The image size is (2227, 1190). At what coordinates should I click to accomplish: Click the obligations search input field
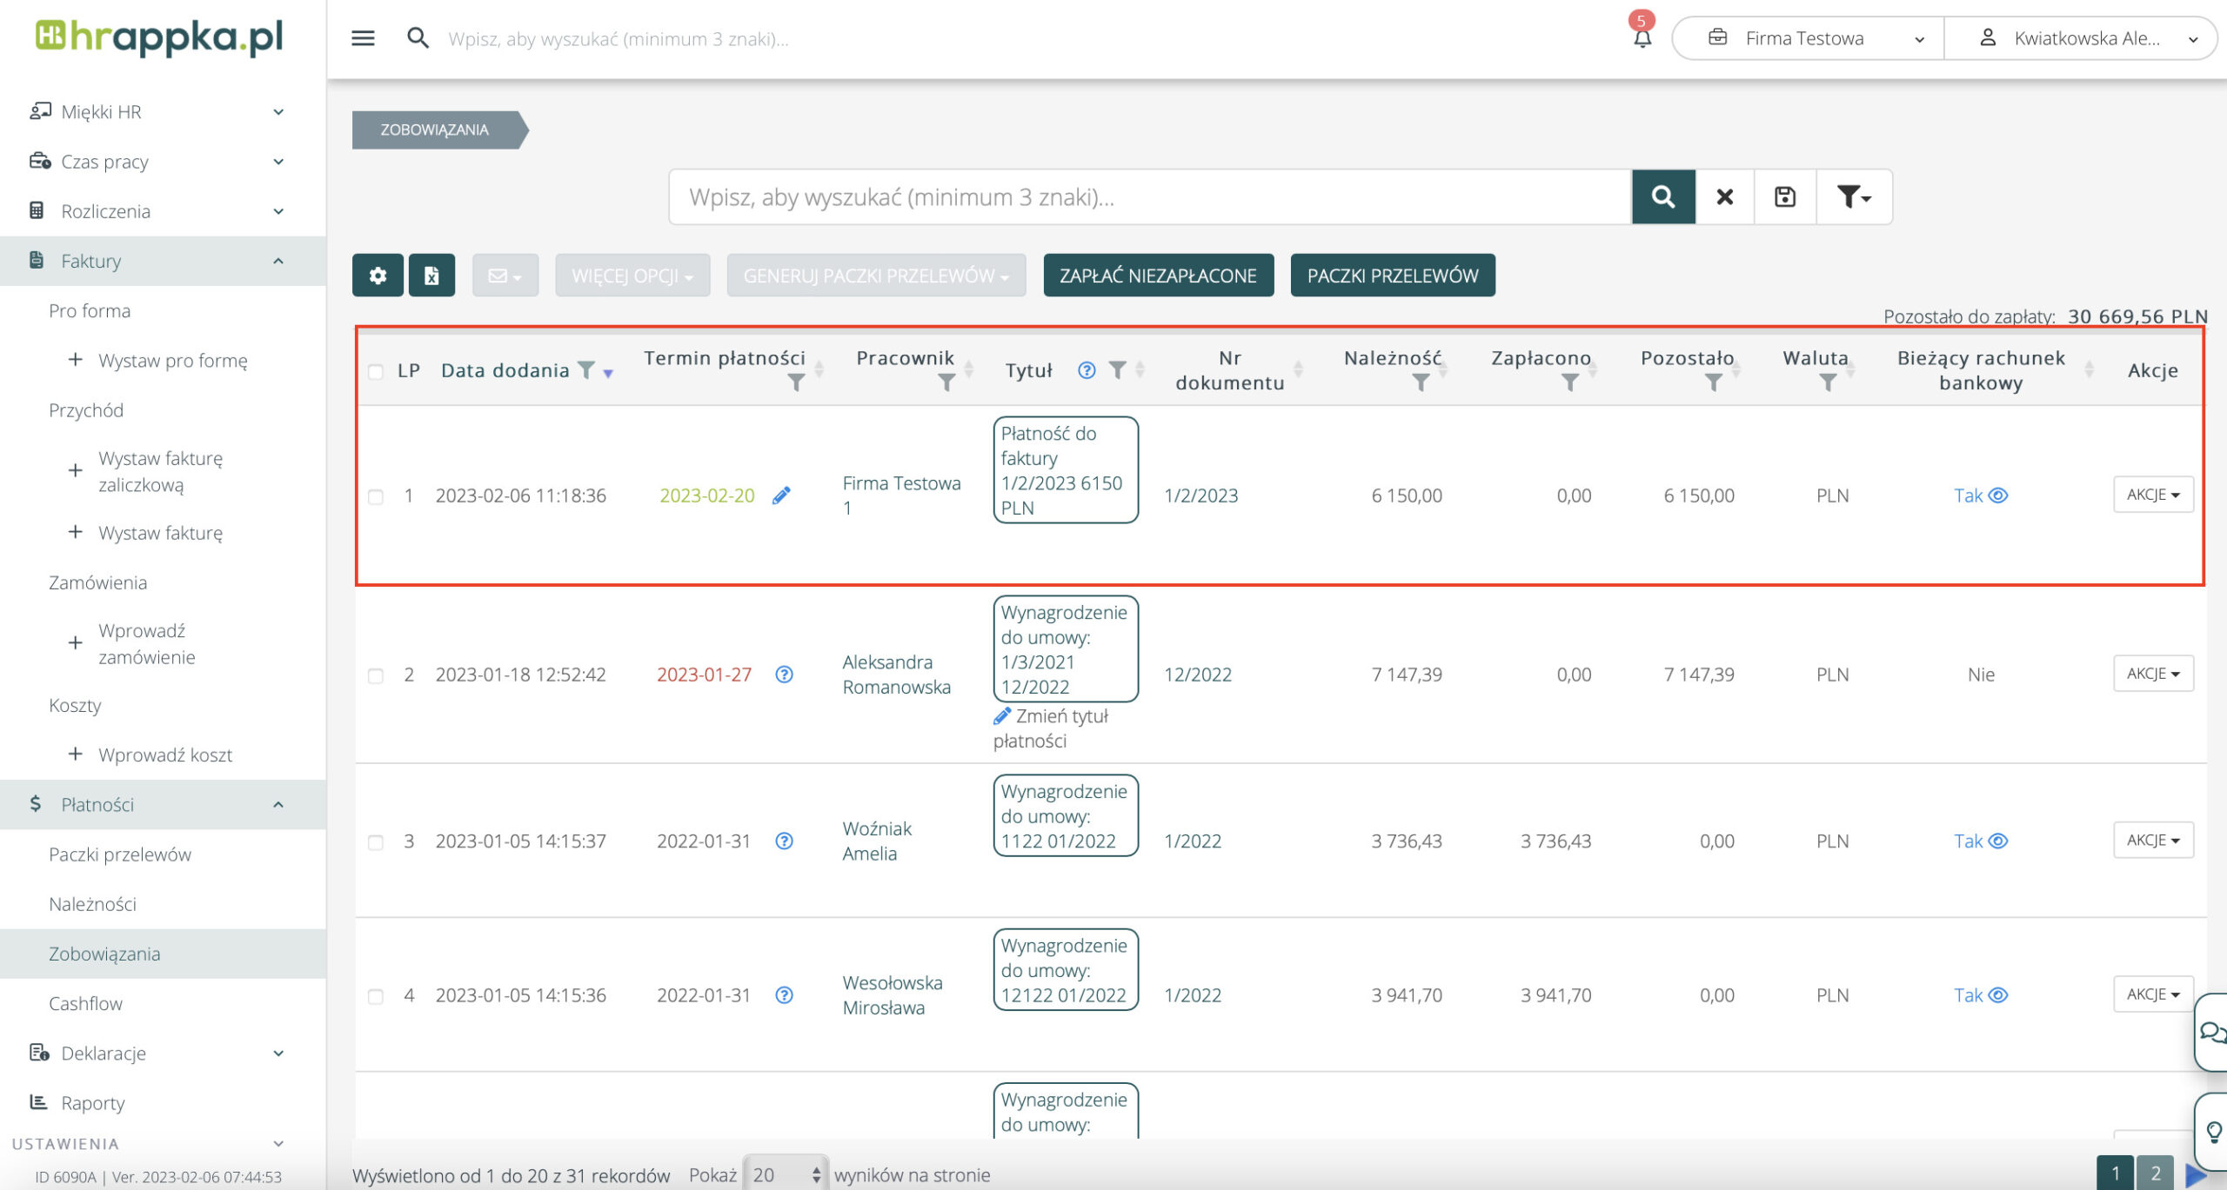[x=1148, y=197]
